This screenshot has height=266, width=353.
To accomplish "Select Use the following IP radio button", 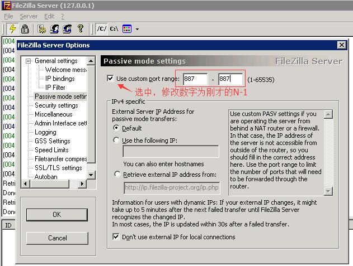I will 116,141.
